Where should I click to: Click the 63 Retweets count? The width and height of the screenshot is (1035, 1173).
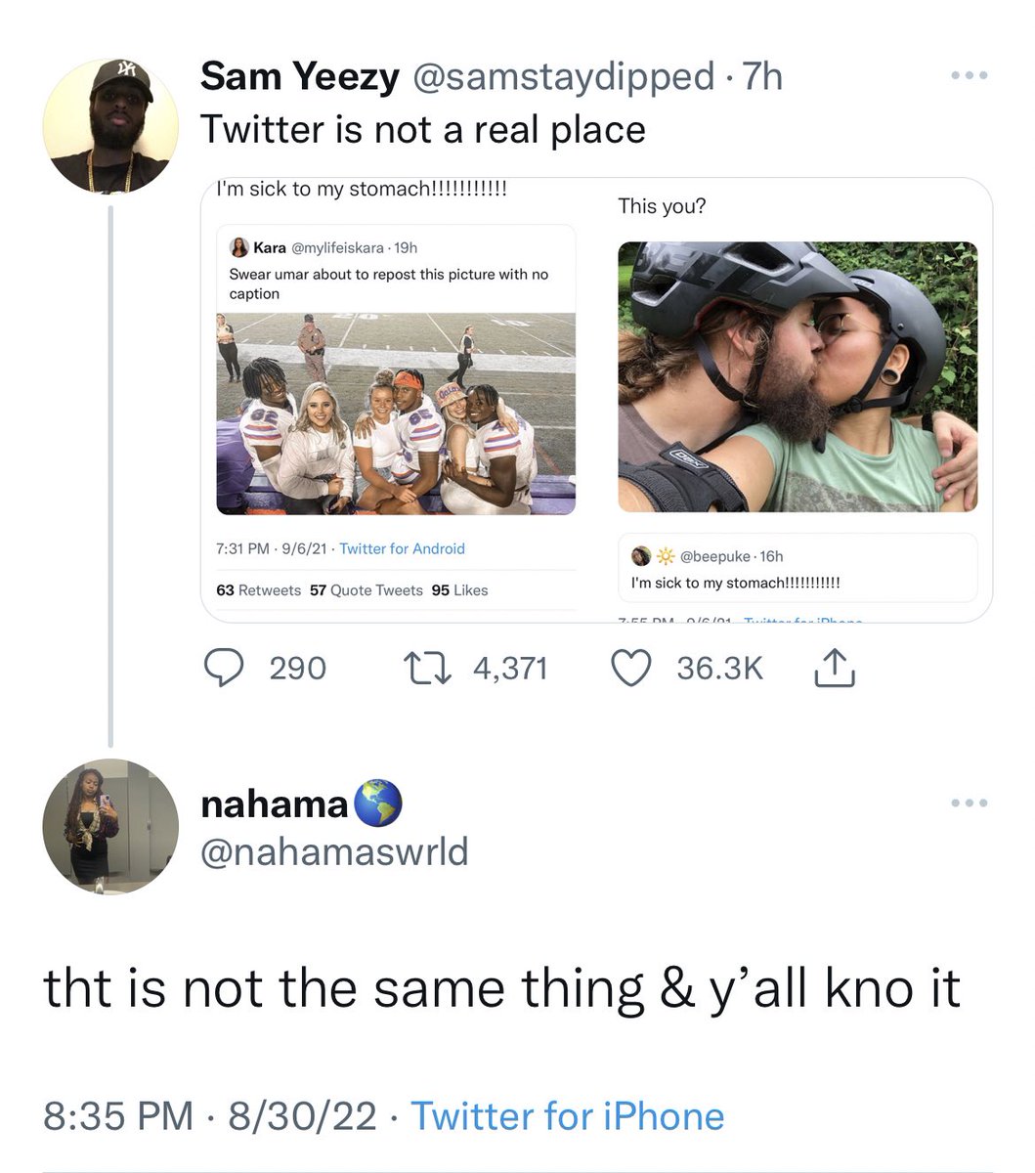click(x=258, y=590)
